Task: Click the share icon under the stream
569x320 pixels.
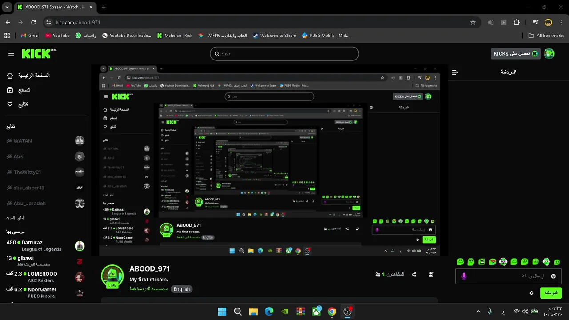Action: pos(414,275)
